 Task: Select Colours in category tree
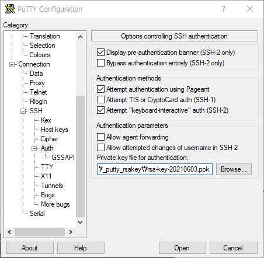point(40,55)
